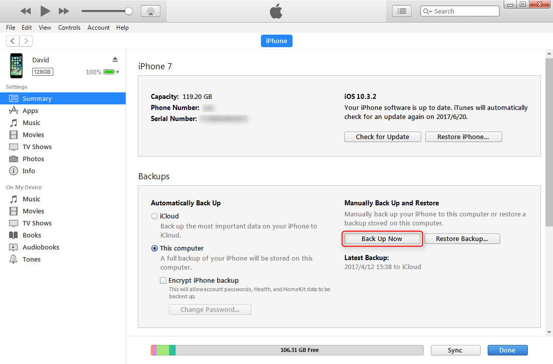
Task: Click the scrollbar down arrow
Action: tap(549, 331)
